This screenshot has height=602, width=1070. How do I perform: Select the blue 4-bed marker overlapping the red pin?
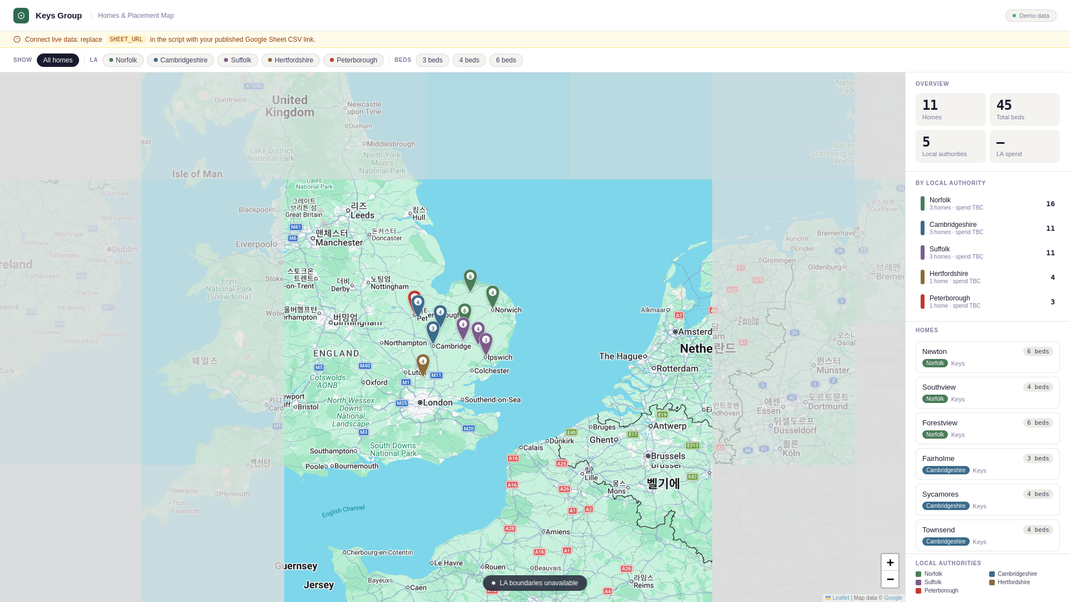(418, 306)
